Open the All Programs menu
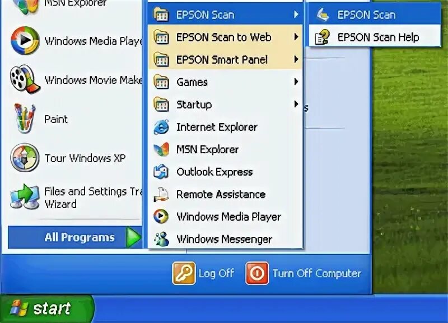This screenshot has width=448, height=323. coord(75,237)
